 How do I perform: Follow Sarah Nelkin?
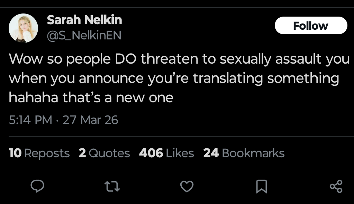pyautogui.click(x=310, y=26)
